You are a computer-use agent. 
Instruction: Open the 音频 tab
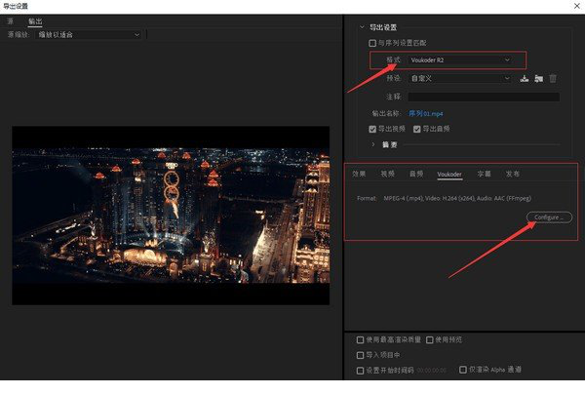click(x=416, y=174)
